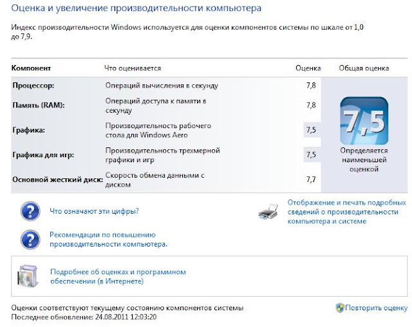Click the software box icon near 'Подробнее об оценках'
This screenshot has height=327, width=412.
[x=27, y=276]
